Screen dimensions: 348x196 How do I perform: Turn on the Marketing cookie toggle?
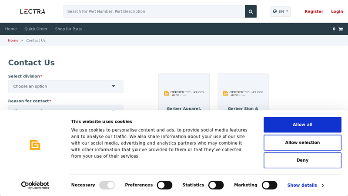[x=269, y=185]
